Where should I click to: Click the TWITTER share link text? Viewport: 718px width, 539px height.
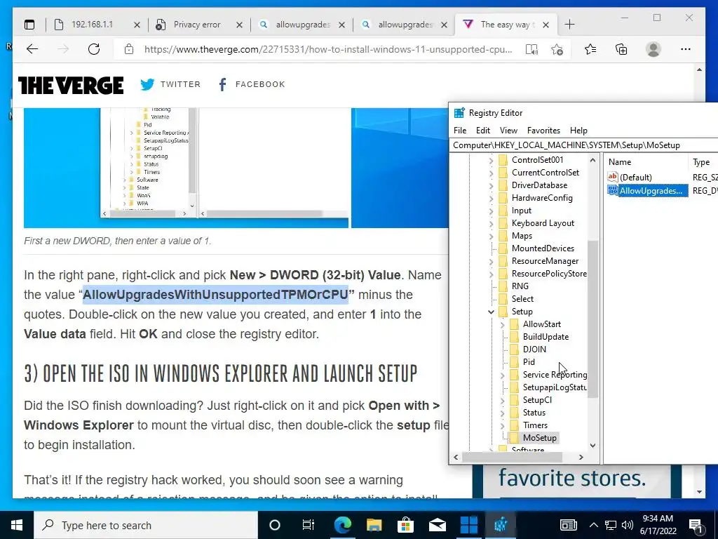click(180, 84)
